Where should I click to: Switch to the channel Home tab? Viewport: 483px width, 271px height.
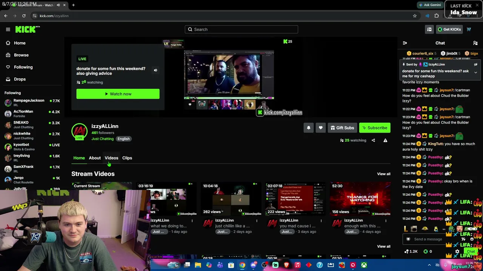[x=79, y=158]
